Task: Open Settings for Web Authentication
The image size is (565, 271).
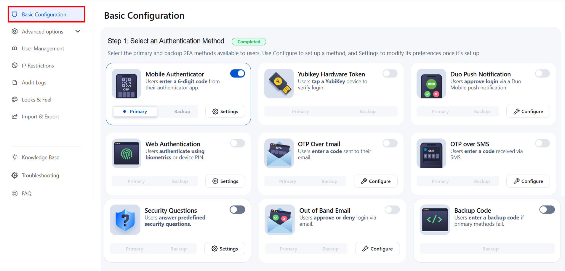Action: [225, 181]
